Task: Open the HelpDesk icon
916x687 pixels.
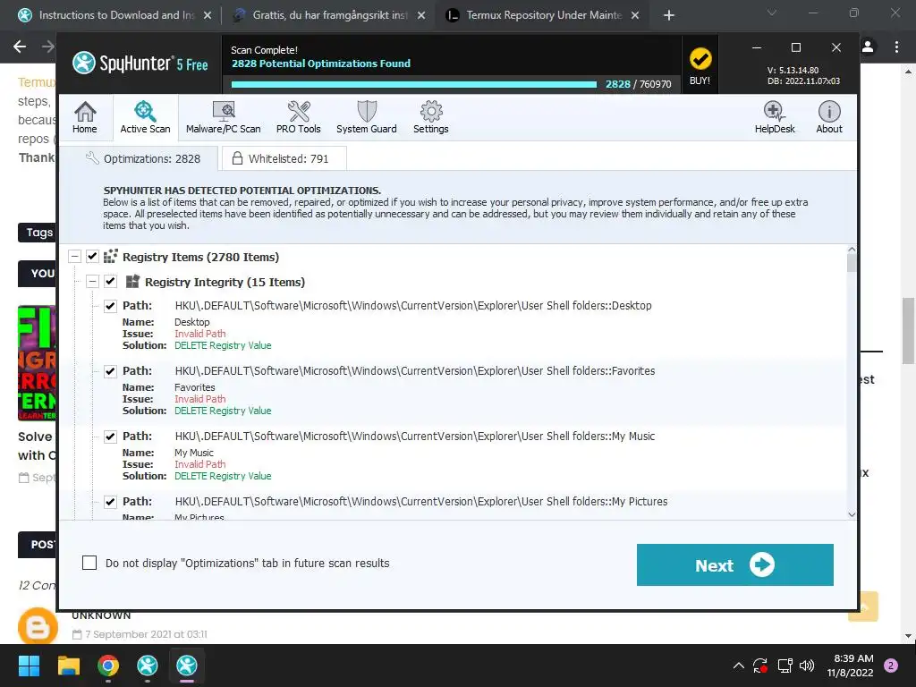Action: [x=774, y=117]
